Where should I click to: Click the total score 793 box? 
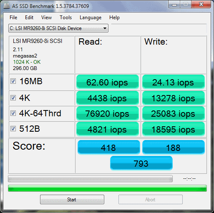141,163
